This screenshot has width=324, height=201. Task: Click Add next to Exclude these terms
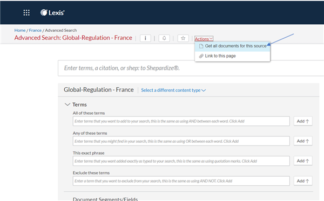tap(303, 181)
